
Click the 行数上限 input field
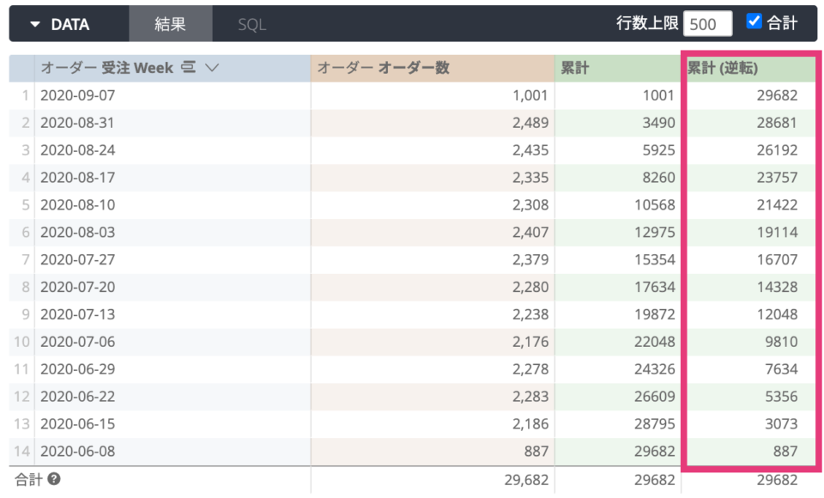pos(707,24)
